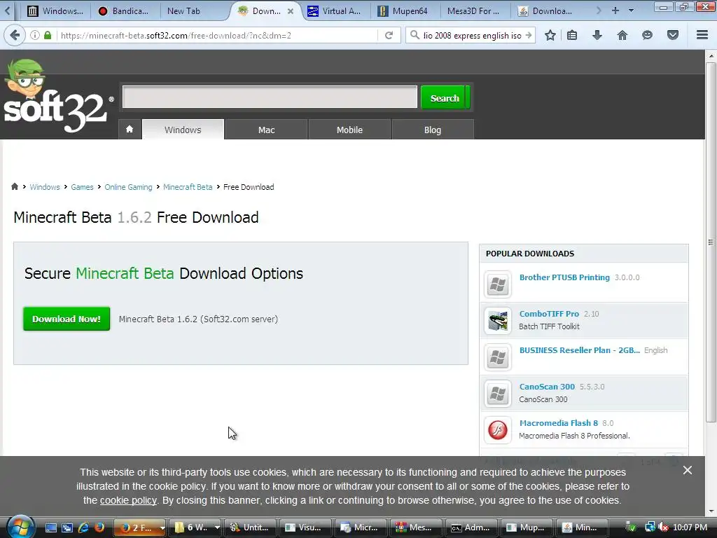717x538 pixels.
Task: Click the Download Now! button
Action: coord(67,319)
